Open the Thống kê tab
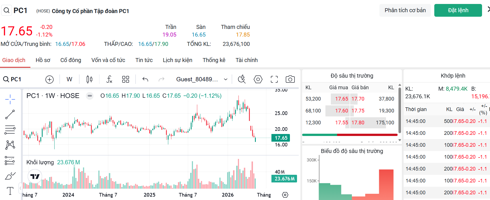Image resolution: width=490 pixels, height=200 pixels. tap(214, 60)
